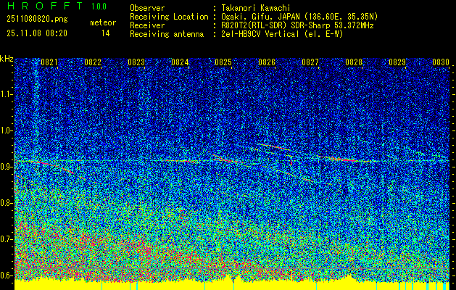Click the kHz axis label
The width and height of the screenshot is (456, 290).
(7, 59)
